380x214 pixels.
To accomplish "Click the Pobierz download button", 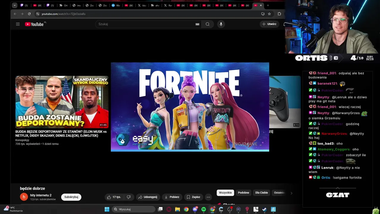I will 172,197.
